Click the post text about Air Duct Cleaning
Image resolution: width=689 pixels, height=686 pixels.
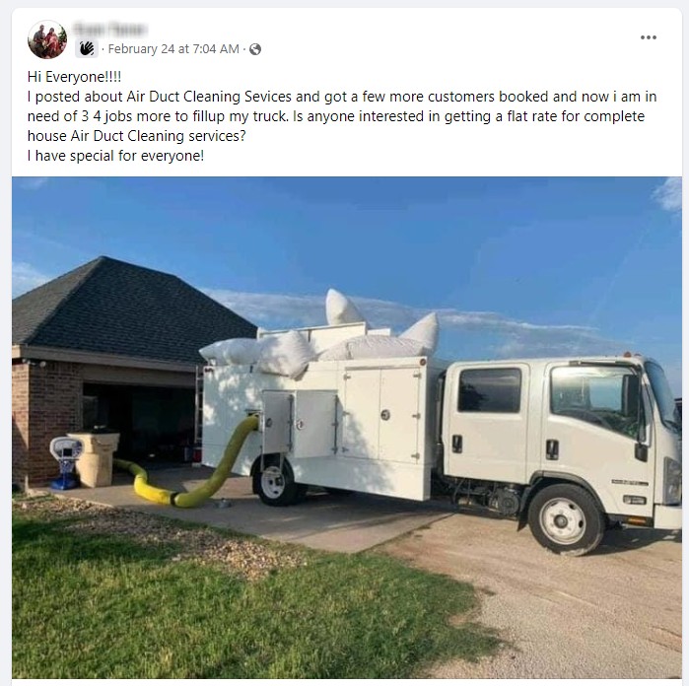[x=341, y=116]
